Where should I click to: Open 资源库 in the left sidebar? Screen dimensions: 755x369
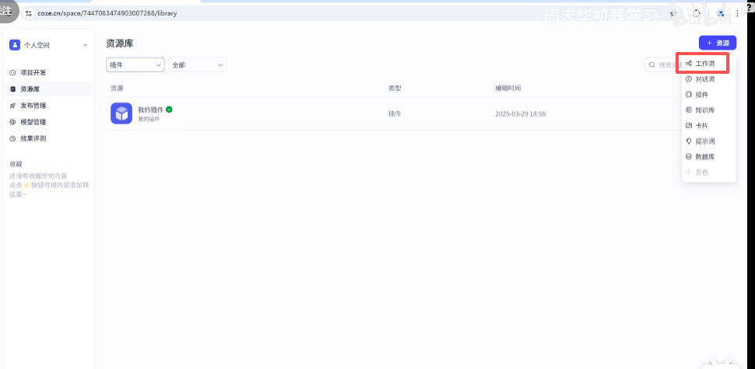point(30,89)
